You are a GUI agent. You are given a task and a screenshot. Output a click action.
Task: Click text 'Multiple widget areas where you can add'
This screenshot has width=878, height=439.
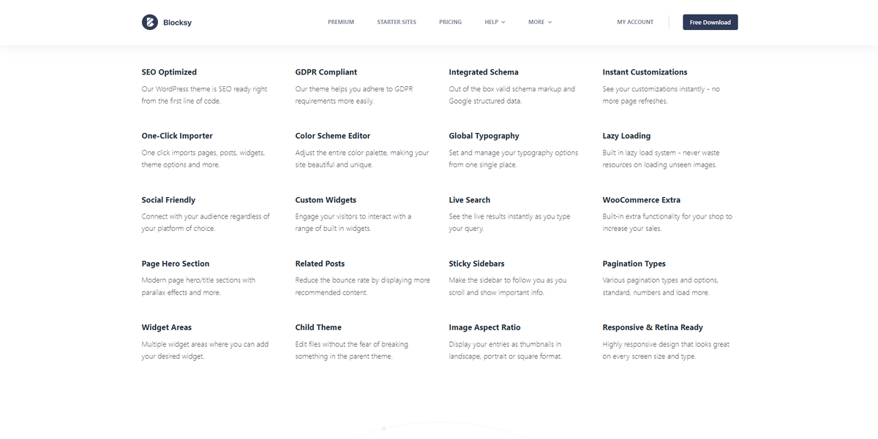pos(205,344)
